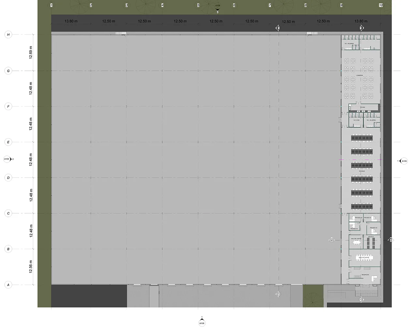Click column grid number 1 at top left

51,5
